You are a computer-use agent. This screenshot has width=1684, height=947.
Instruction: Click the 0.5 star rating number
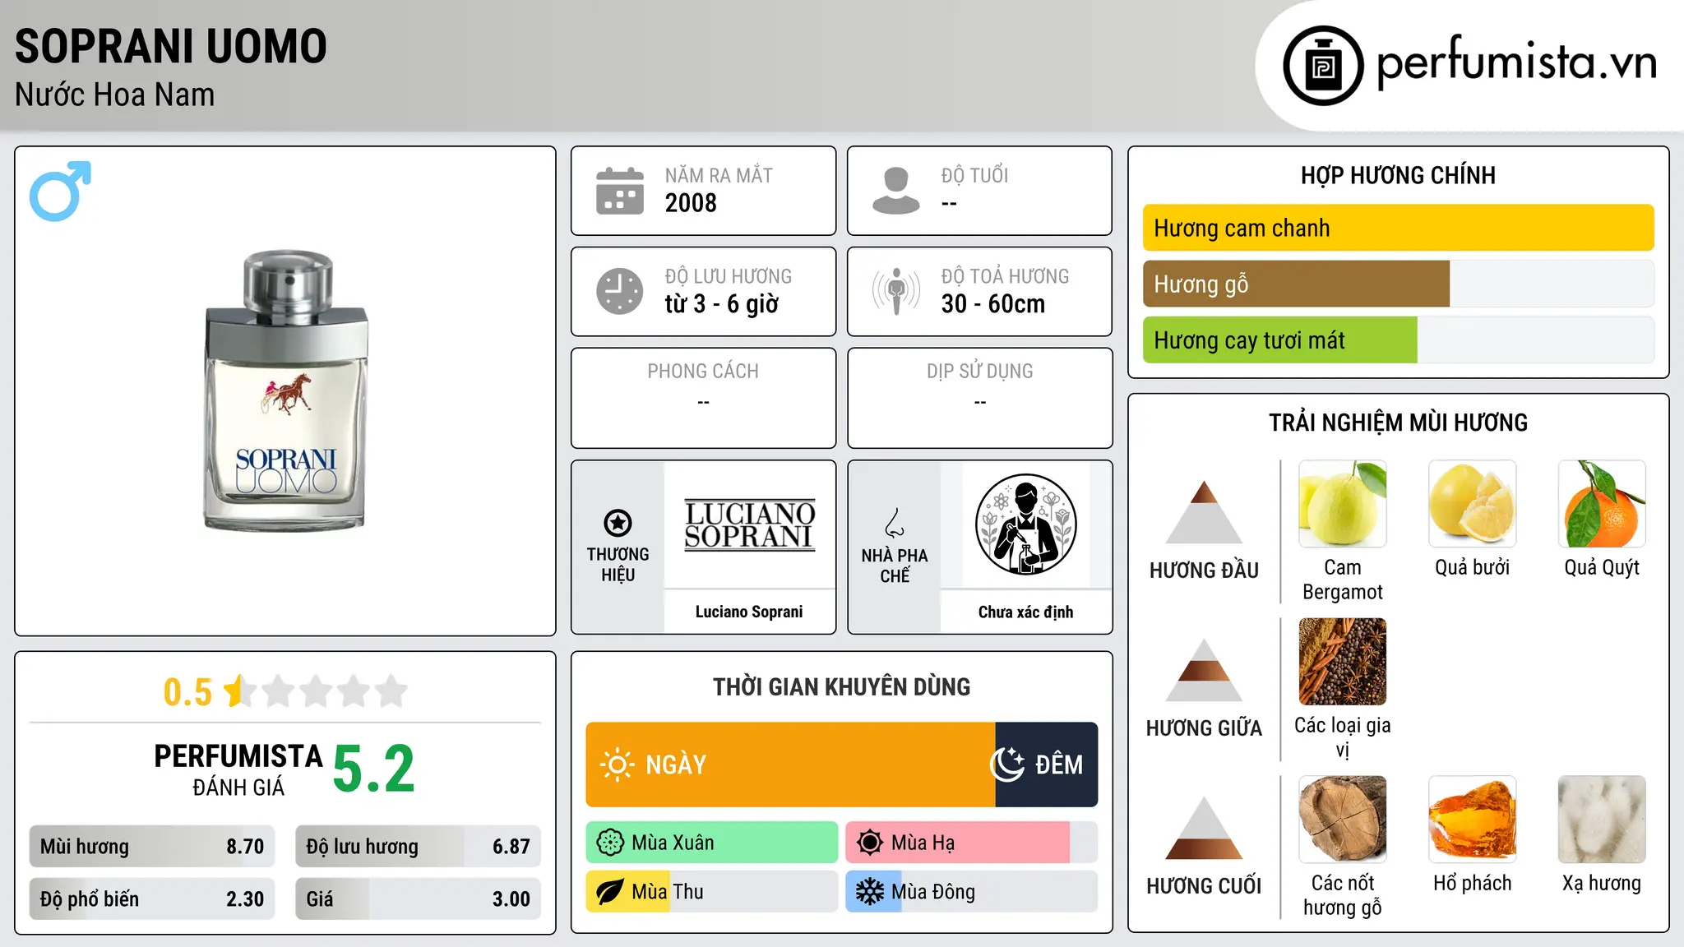click(x=187, y=692)
